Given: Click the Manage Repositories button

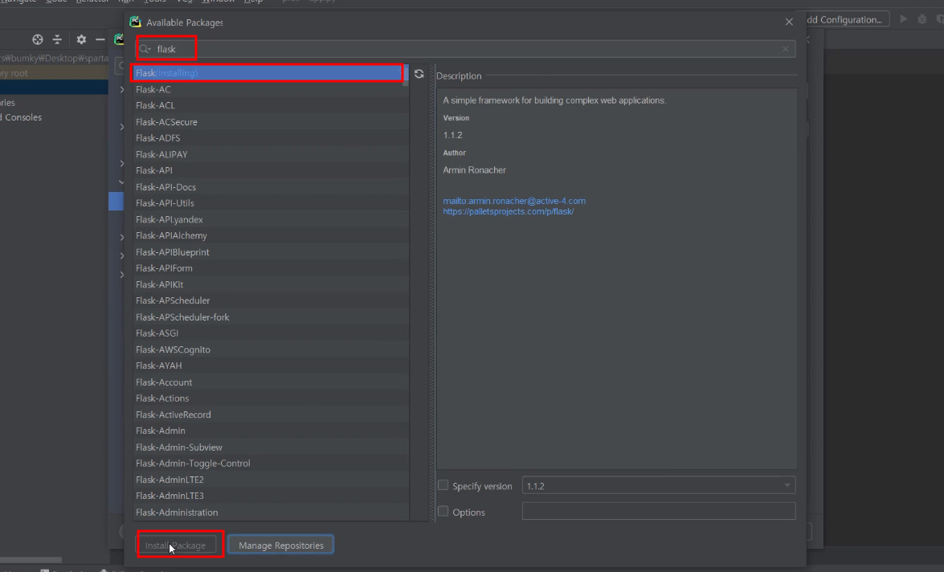Looking at the screenshot, I should [280, 545].
